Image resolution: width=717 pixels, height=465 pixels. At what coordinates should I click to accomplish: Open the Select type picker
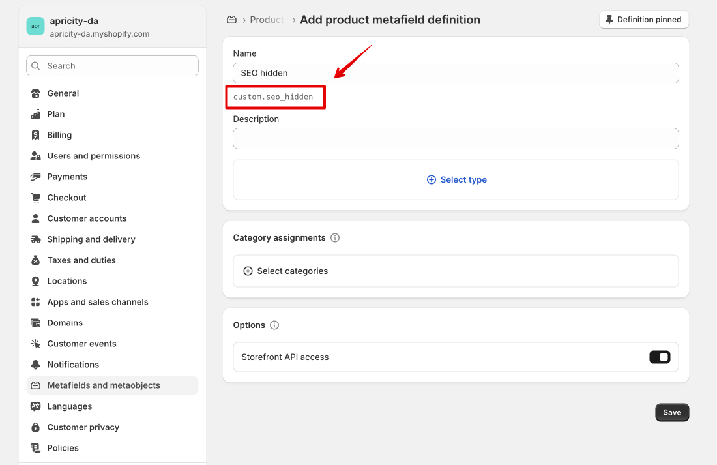point(456,179)
